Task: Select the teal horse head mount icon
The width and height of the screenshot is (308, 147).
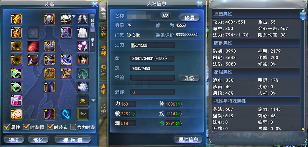Action: 83,73
